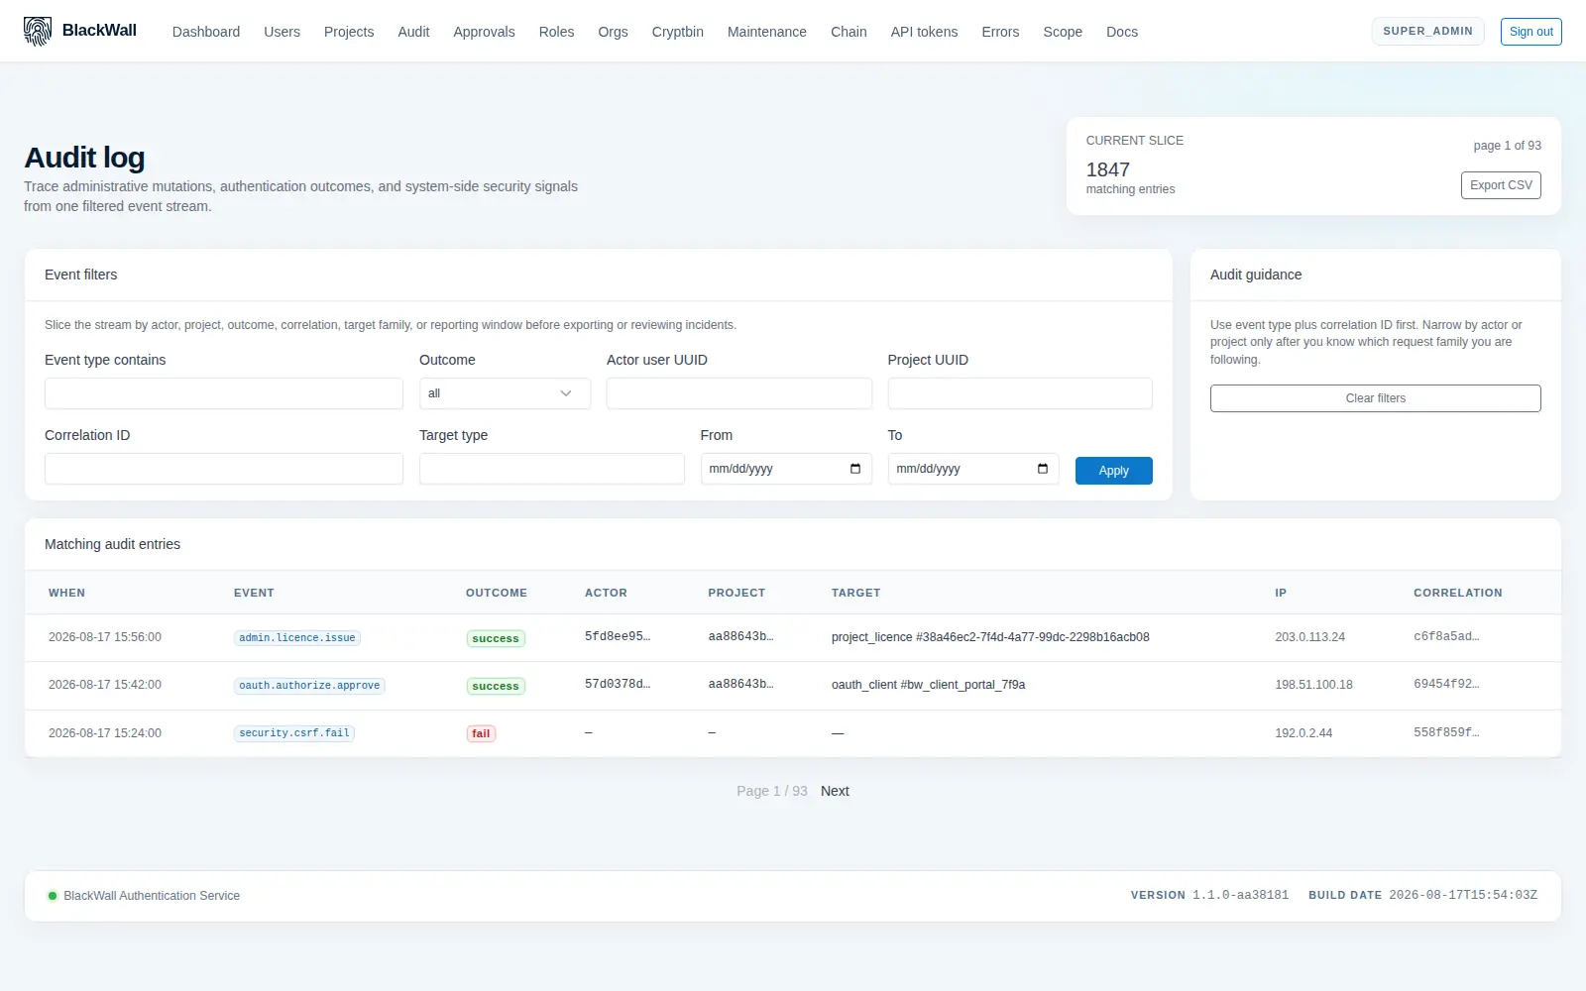Open the Projects section
The image size is (1586, 991).
[349, 32]
